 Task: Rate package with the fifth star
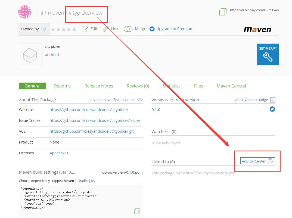[x=74, y=29]
